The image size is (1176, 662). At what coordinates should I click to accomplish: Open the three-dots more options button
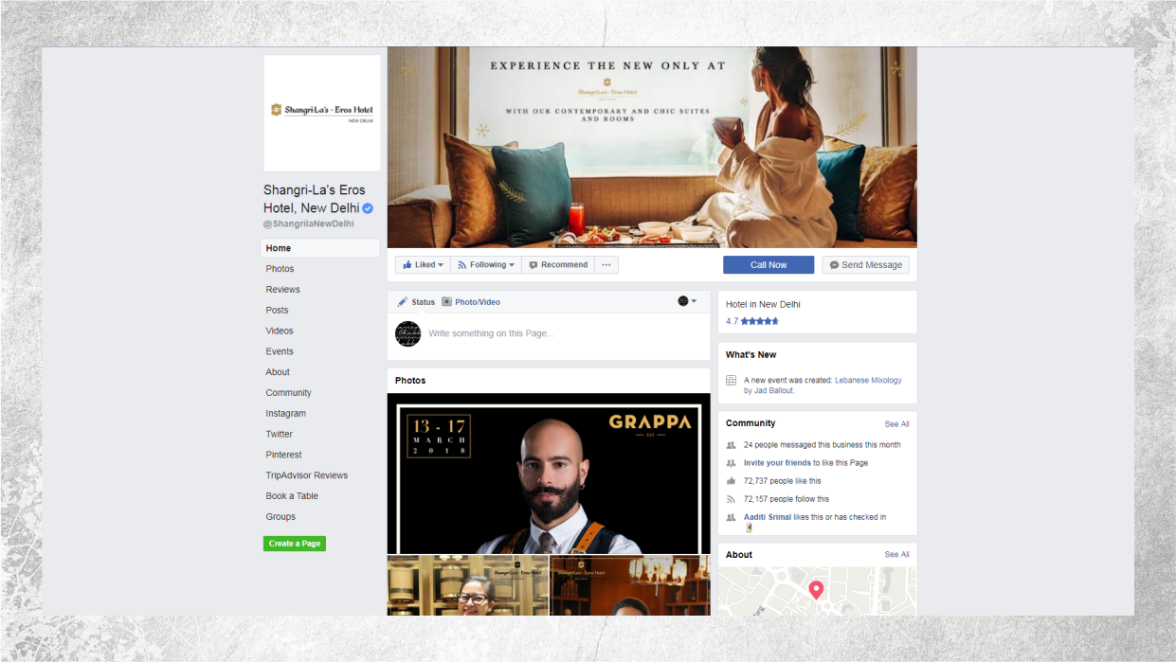coord(606,265)
